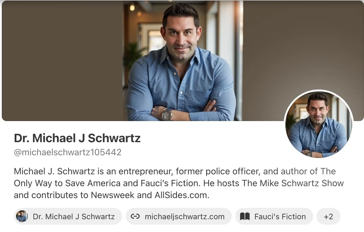This screenshot has width=364, height=232.
Task: Click the wristwatch in the cover banner photo
Action: pyautogui.click(x=167, y=114)
